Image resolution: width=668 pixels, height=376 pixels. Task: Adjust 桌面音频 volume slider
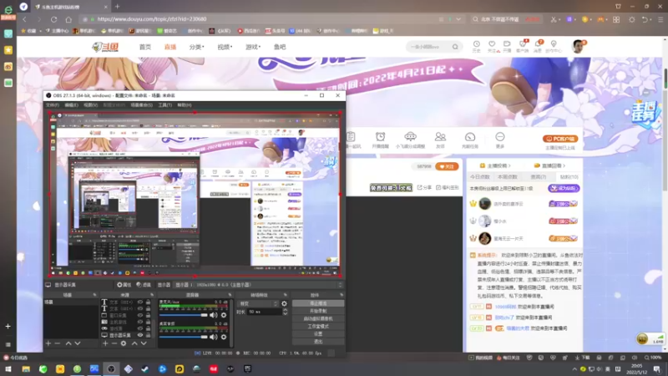pos(183,337)
